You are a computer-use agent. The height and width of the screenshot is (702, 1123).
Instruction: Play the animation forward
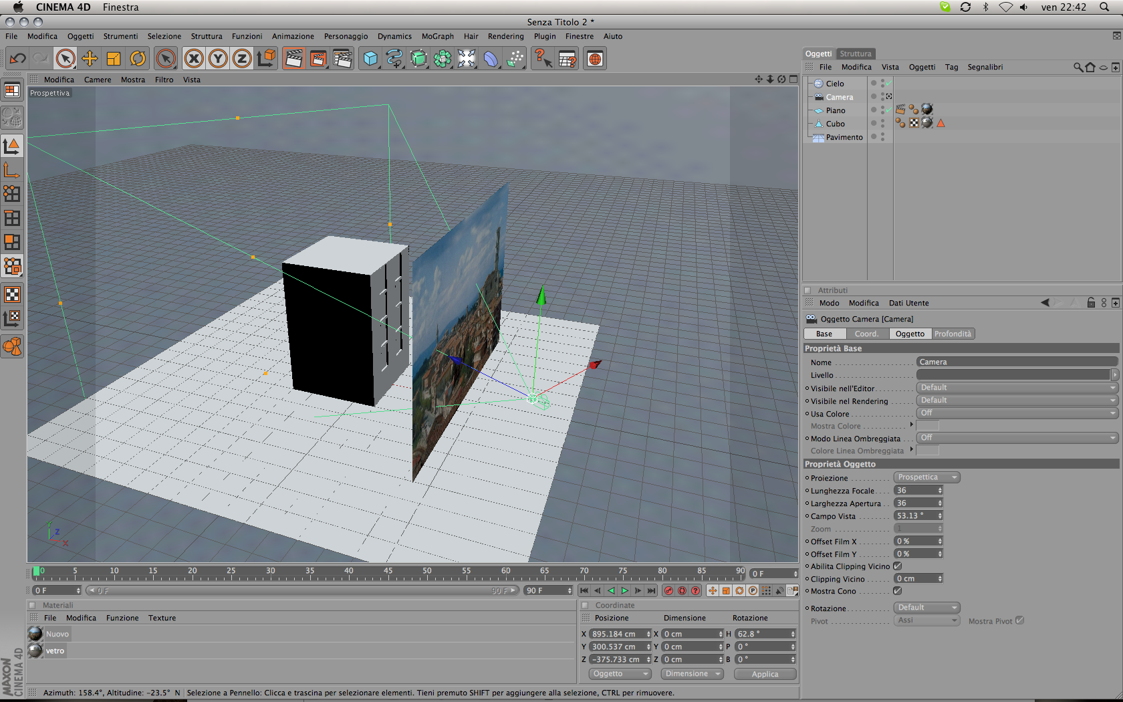click(x=624, y=590)
